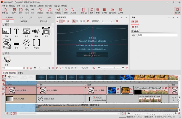182x119 pixels.
Task: Open the dropdown arrow next to 新建
Action: click(10, 11)
